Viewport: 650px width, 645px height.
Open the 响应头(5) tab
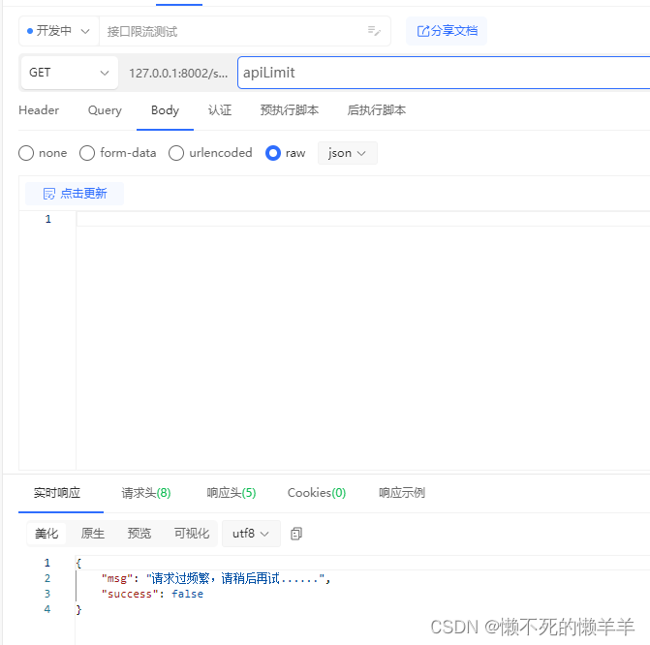coord(232,493)
